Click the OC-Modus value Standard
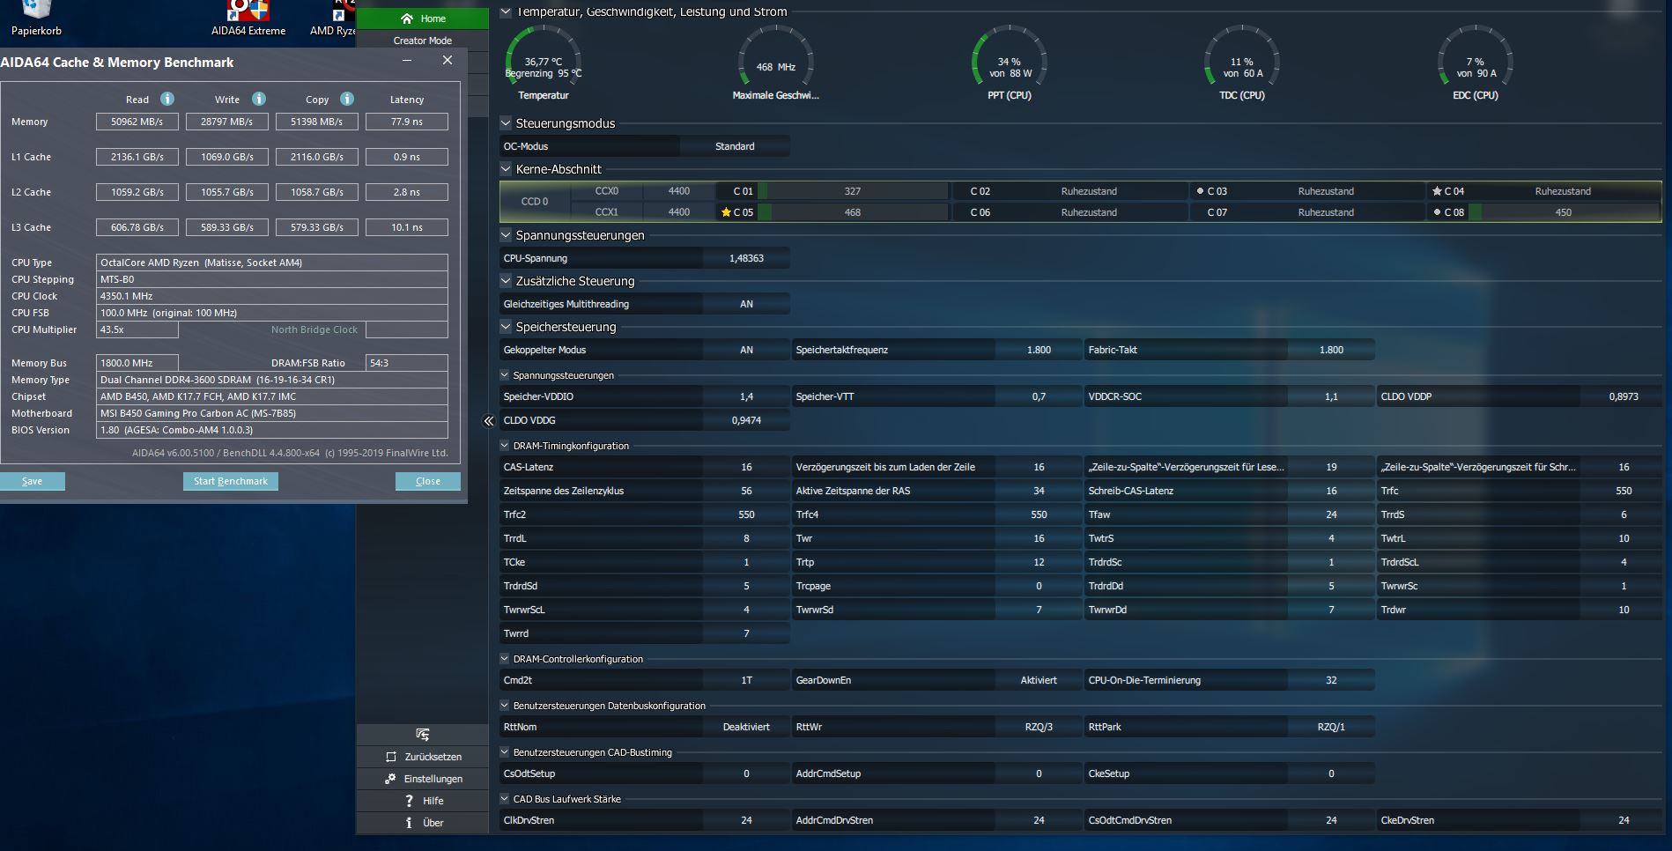This screenshot has width=1672, height=851. 735,146
